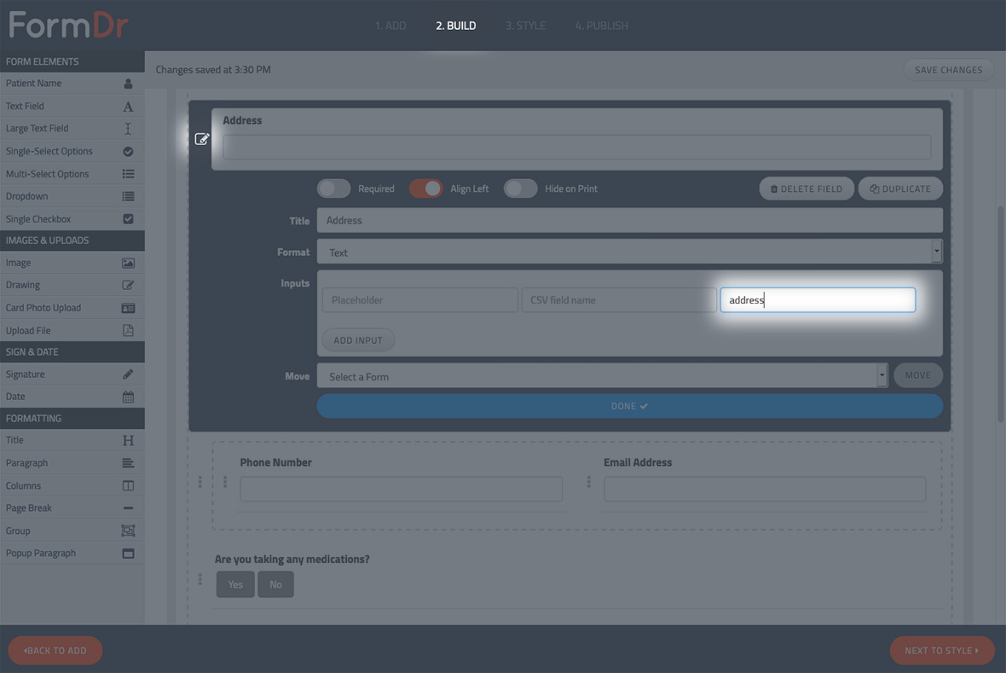The width and height of the screenshot is (1006, 673).
Task: Click the drag handle of the Phone/Email row
Action: [200, 482]
